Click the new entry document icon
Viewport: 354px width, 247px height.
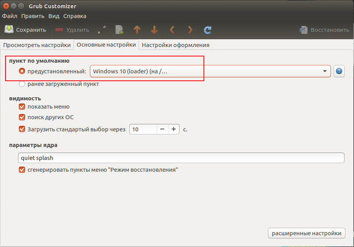tap(119, 30)
